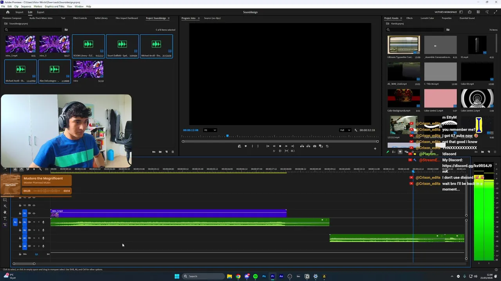Viewport: 501px width, 281px height.
Task: Click the Mark Out bracket button
Action: point(258,146)
